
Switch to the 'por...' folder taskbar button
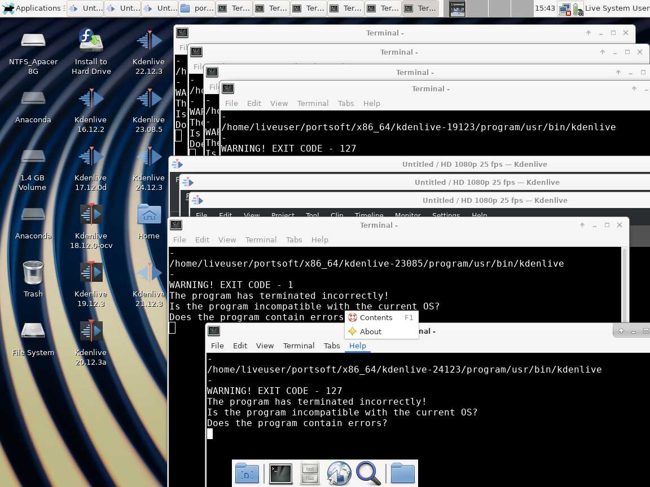(x=197, y=8)
